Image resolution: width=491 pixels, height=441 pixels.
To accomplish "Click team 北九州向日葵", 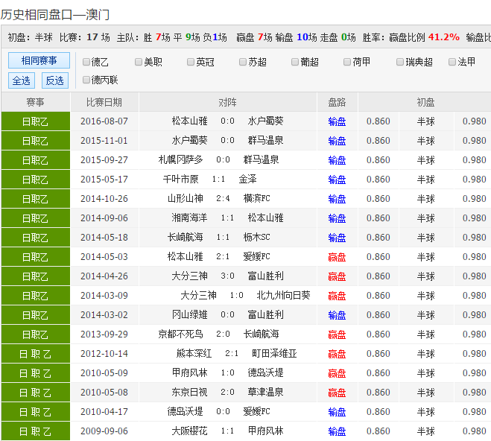I will [x=283, y=296].
